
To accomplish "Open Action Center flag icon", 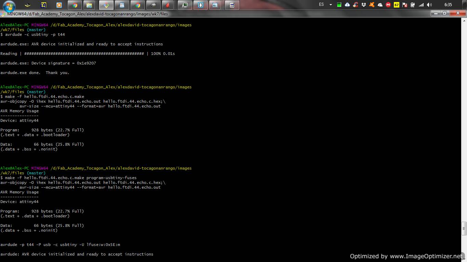I will [405, 5].
